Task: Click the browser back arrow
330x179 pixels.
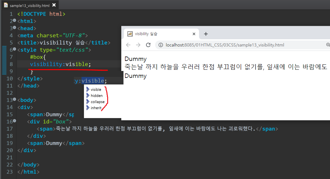Action: coord(128,45)
